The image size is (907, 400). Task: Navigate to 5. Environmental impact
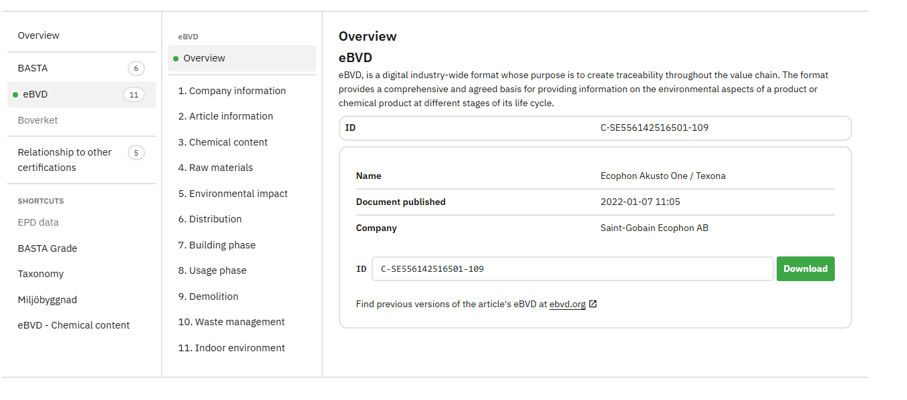[233, 194]
